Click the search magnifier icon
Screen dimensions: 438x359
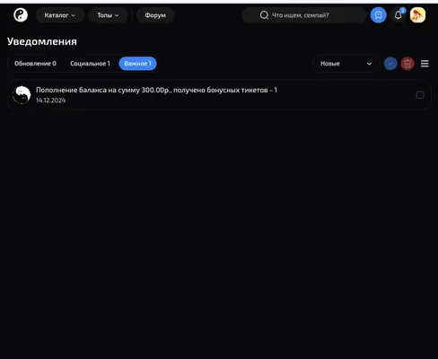point(264,15)
